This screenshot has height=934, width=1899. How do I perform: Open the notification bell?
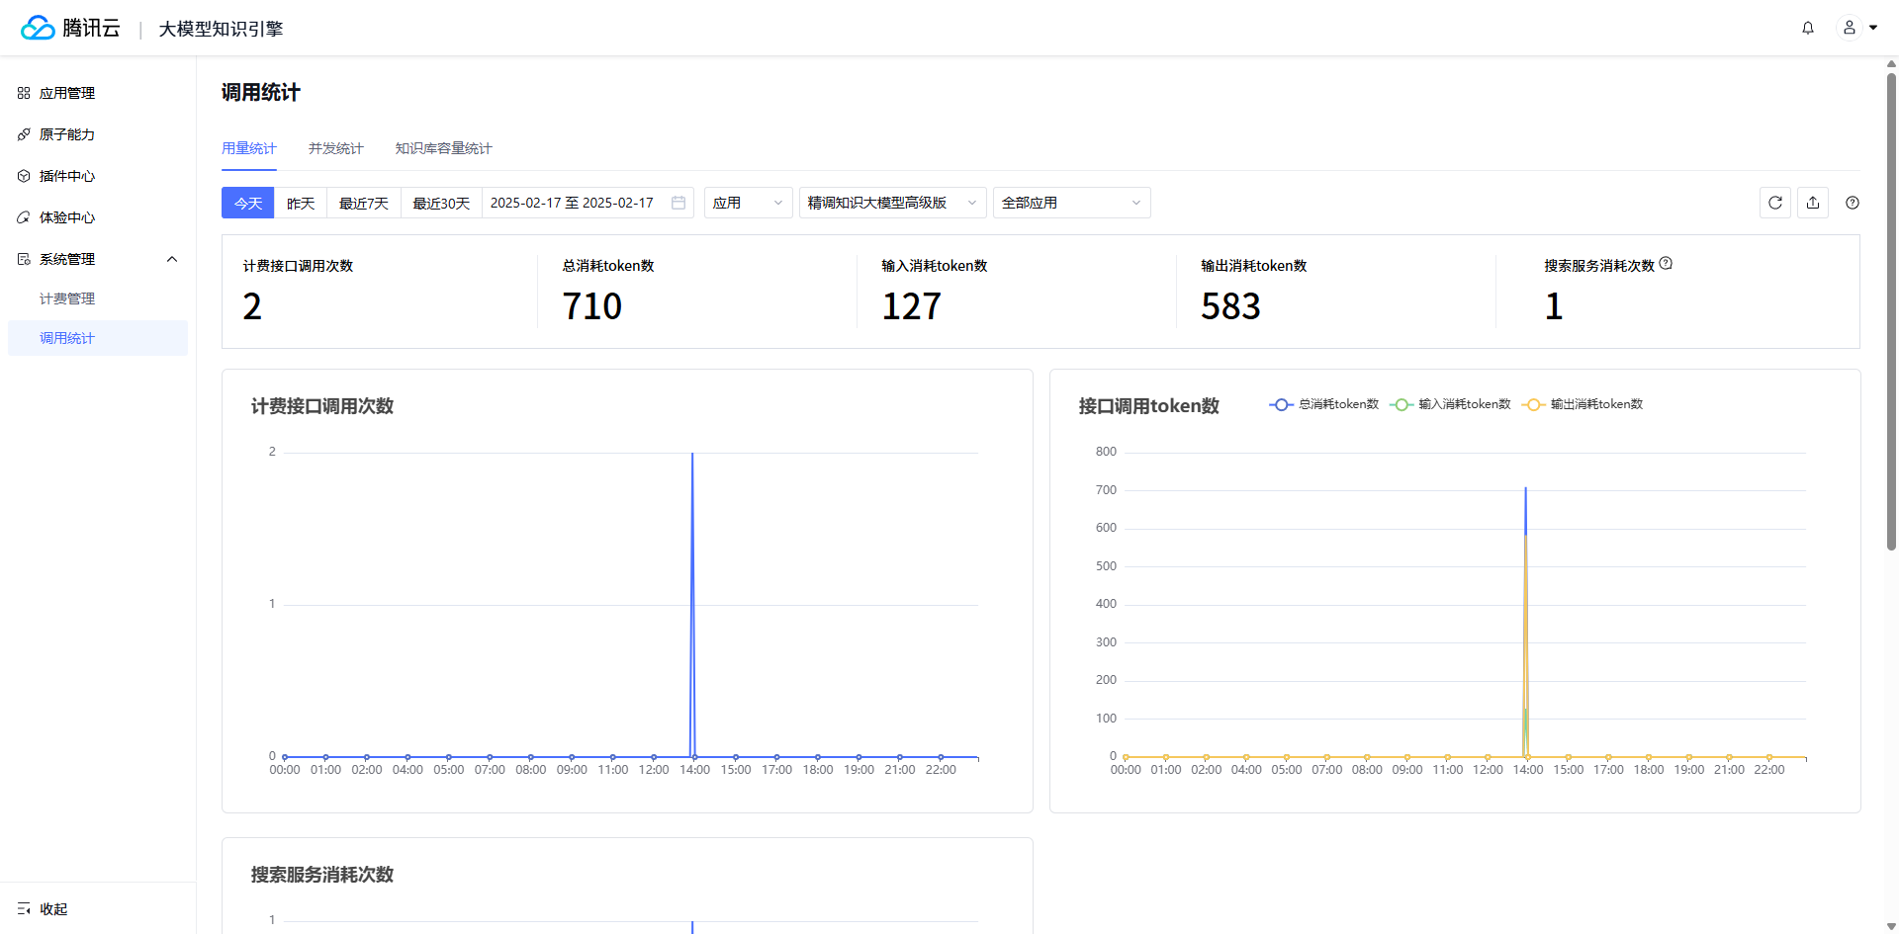coord(1808,28)
